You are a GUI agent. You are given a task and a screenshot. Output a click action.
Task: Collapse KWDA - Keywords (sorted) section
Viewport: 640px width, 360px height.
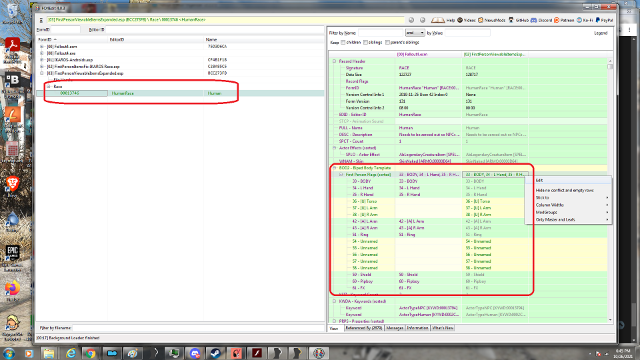coord(334,301)
